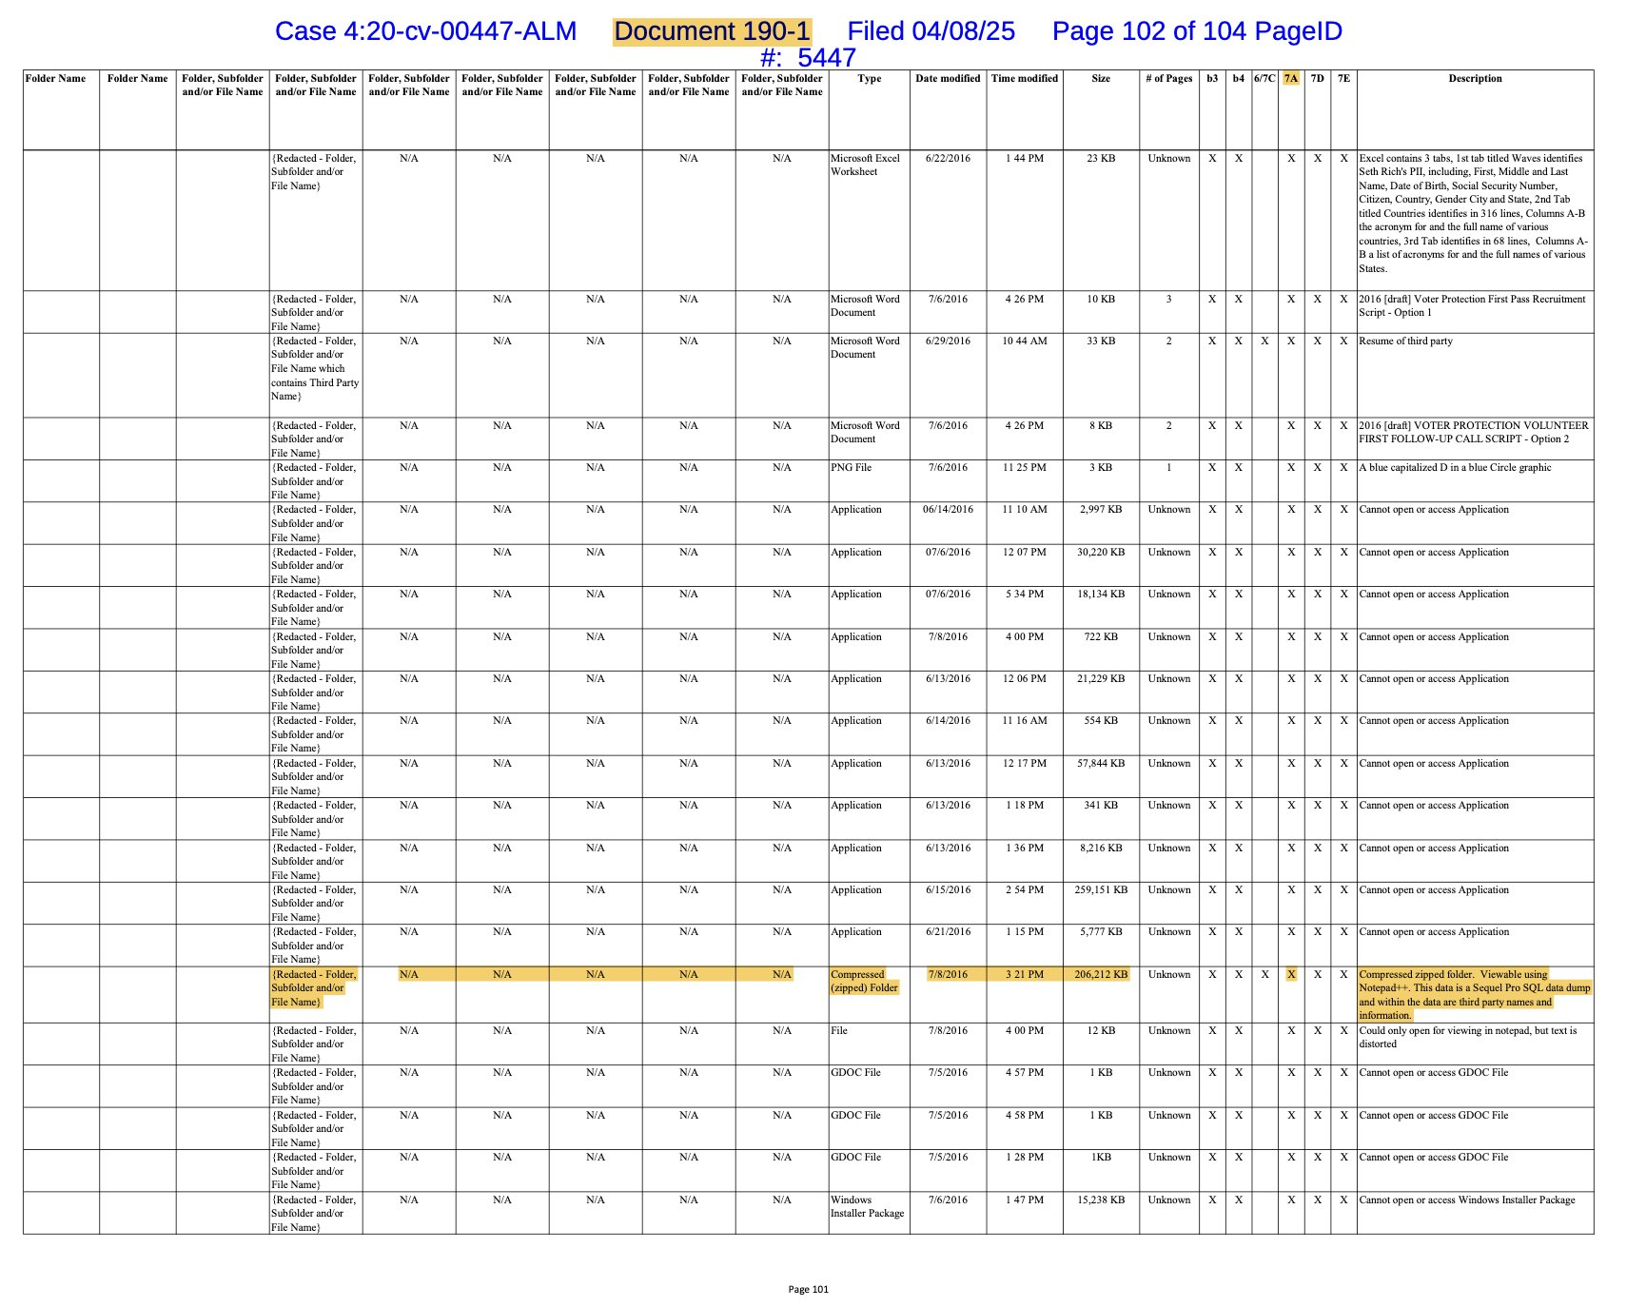
Task: Click the 'Date modified' column header
Action: (948, 79)
